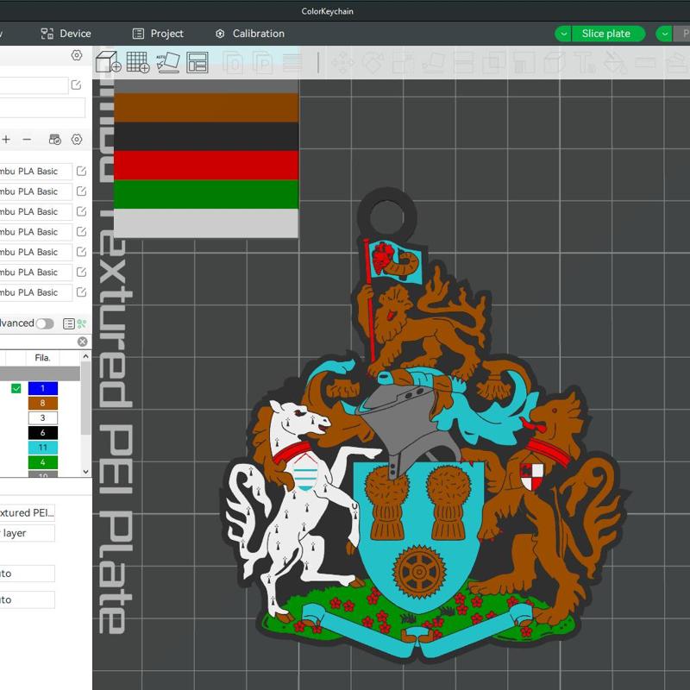Switch to the Device tab
This screenshot has height=690, width=690.
click(x=66, y=34)
